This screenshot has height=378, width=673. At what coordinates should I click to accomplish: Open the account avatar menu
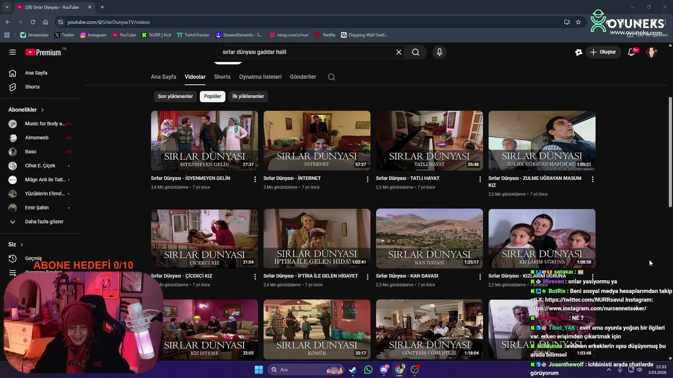(652, 52)
